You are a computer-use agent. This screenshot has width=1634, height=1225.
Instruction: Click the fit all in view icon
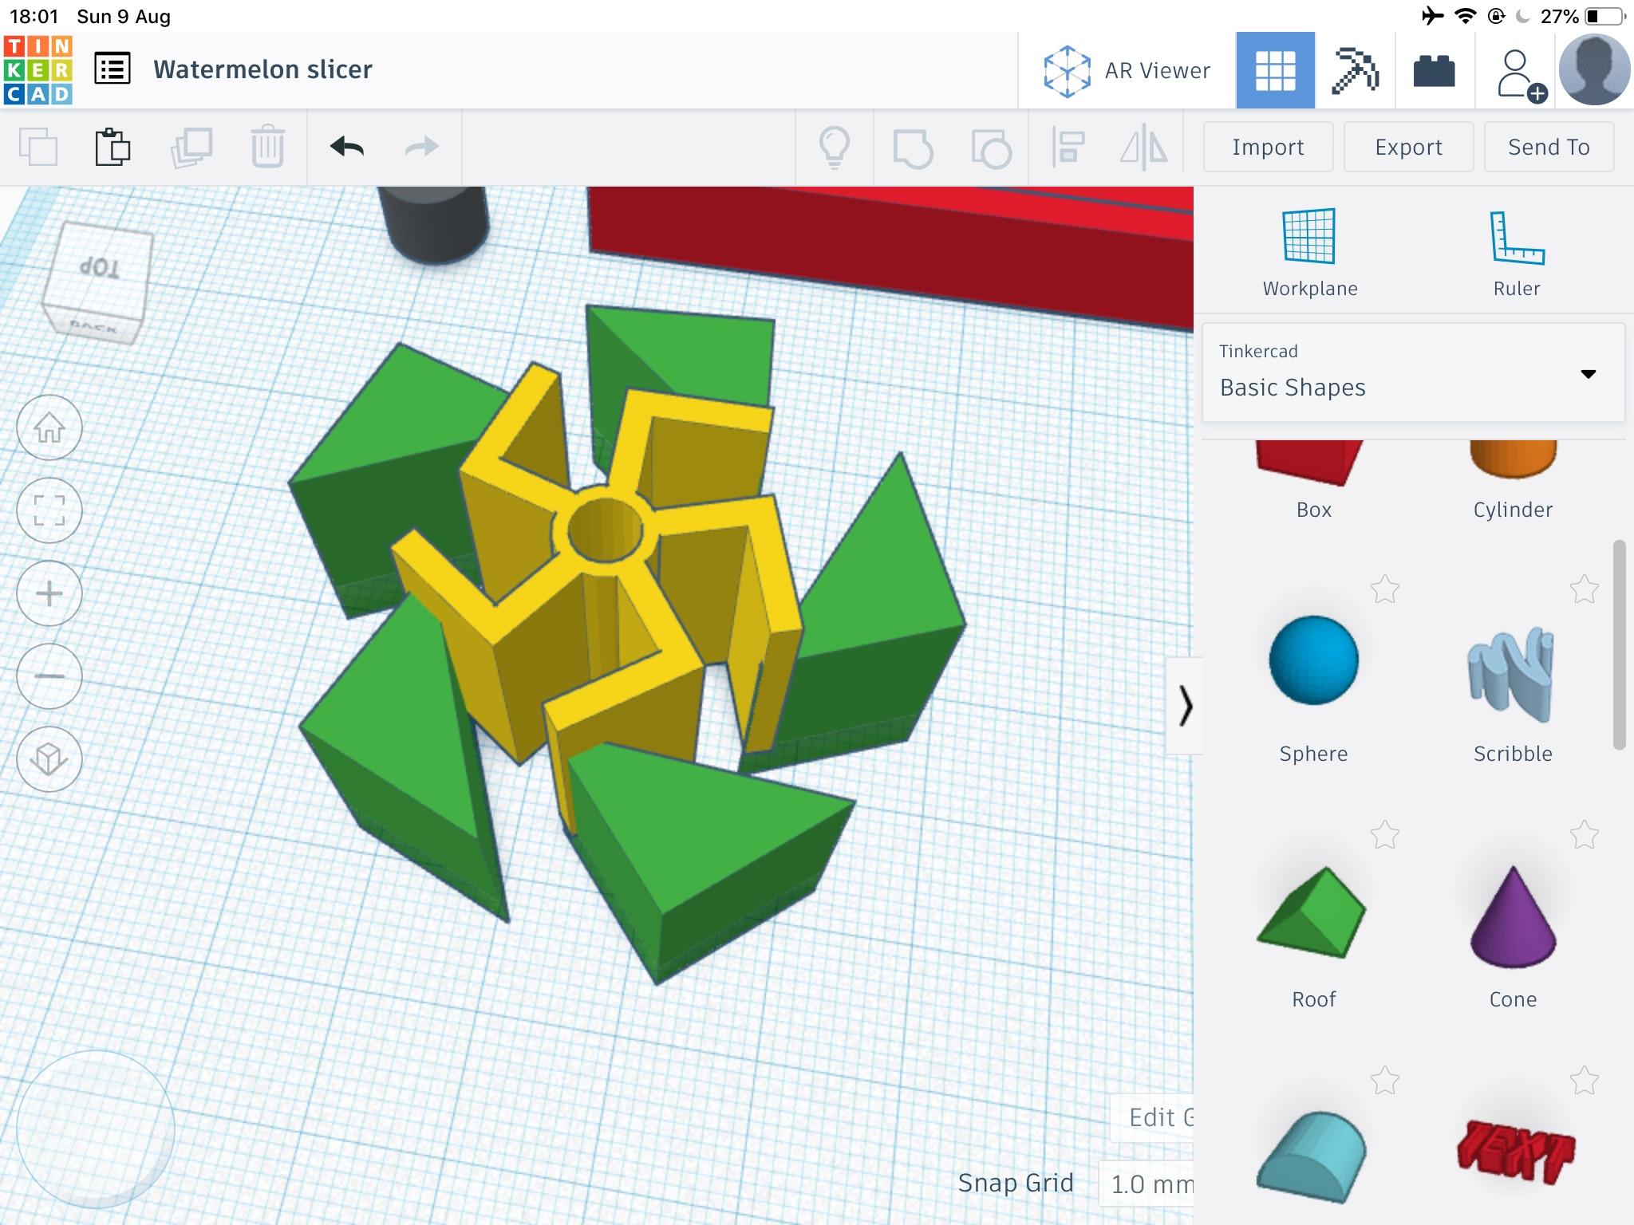[x=49, y=510]
